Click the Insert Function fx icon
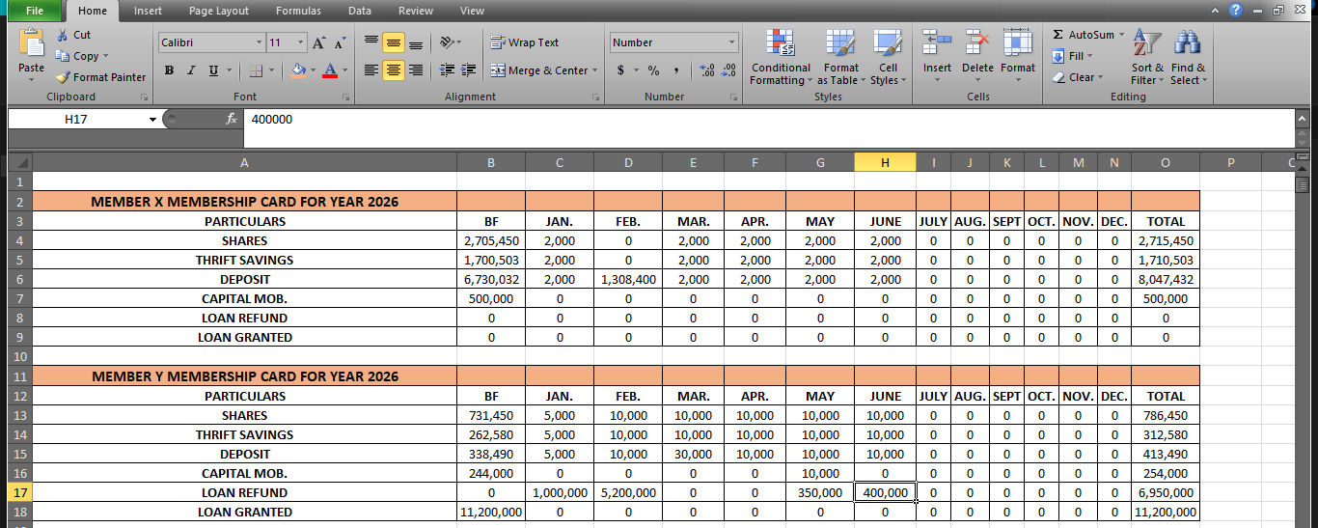Viewport: 1318px width, 528px height. 232,119
